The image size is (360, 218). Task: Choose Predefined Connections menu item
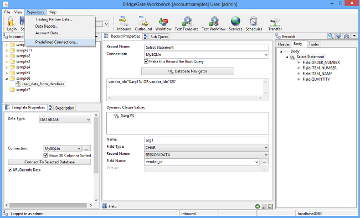[60, 42]
